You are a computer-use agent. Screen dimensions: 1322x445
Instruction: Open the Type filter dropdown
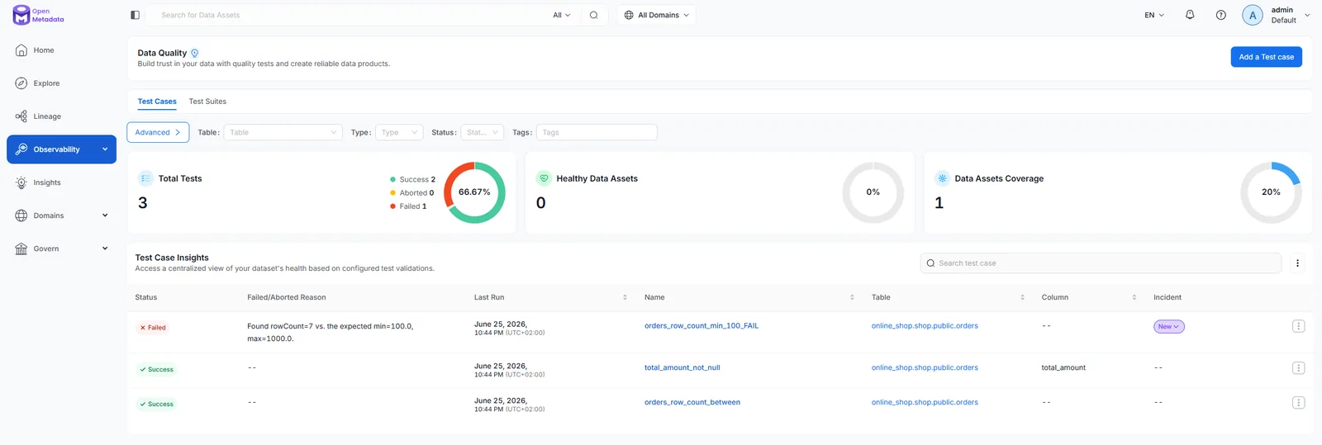click(399, 132)
